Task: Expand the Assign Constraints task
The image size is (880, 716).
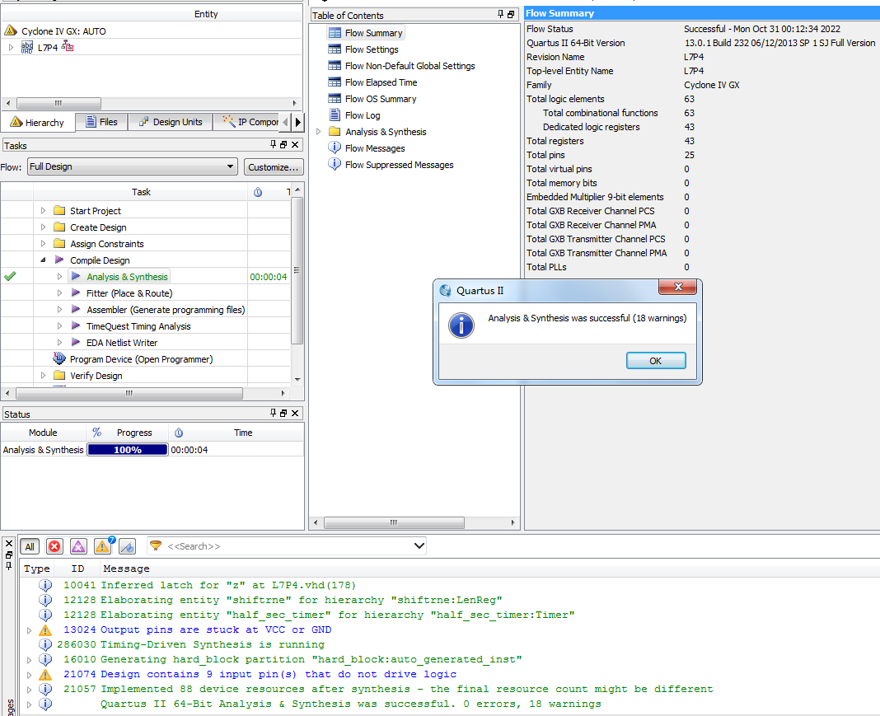Action: coord(43,244)
